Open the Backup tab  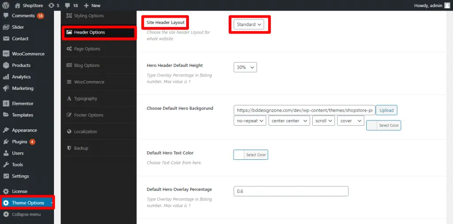click(x=99, y=148)
